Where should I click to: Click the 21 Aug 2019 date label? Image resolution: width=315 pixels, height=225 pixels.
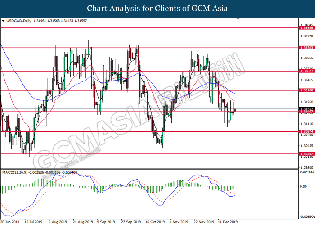83,222
